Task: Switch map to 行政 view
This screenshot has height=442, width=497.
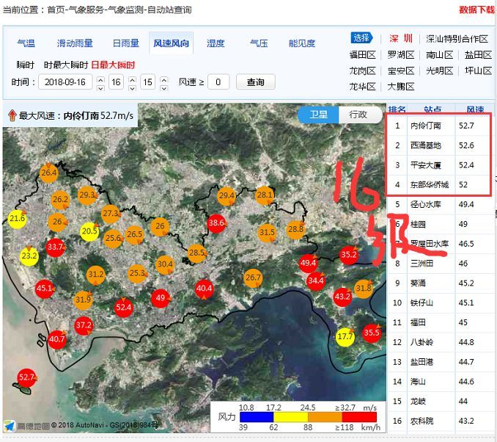Action: point(358,115)
